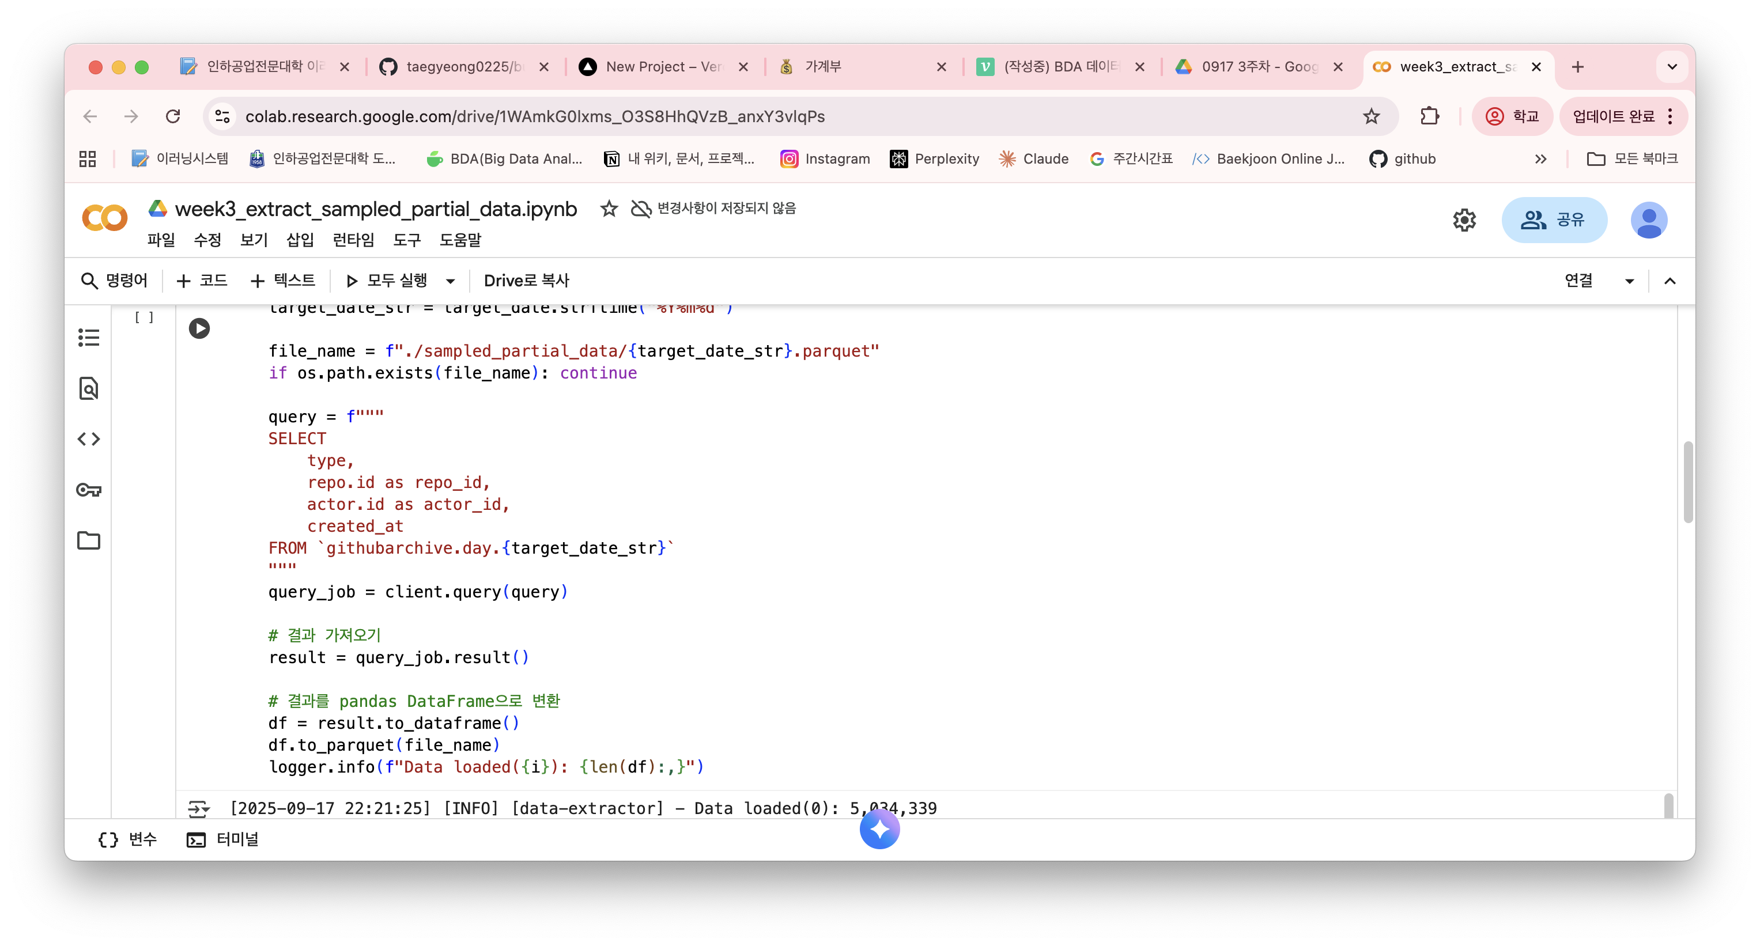Click the Drive로 복사 button
The height and width of the screenshot is (946, 1760).
(526, 281)
